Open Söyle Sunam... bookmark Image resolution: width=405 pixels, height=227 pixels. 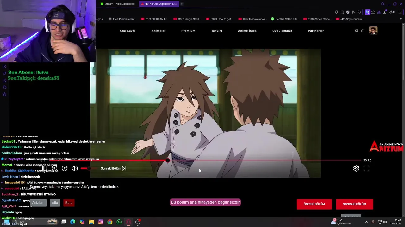pyautogui.click(x=350, y=19)
